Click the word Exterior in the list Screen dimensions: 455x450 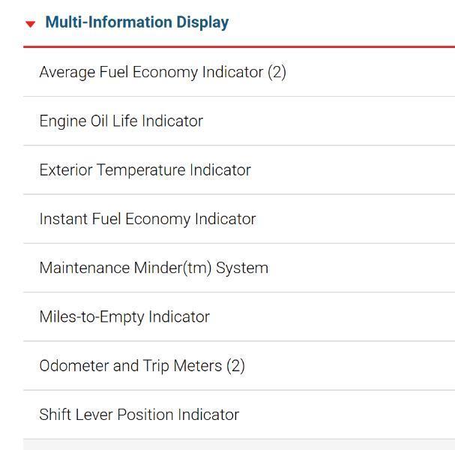[x=65, y=170]
